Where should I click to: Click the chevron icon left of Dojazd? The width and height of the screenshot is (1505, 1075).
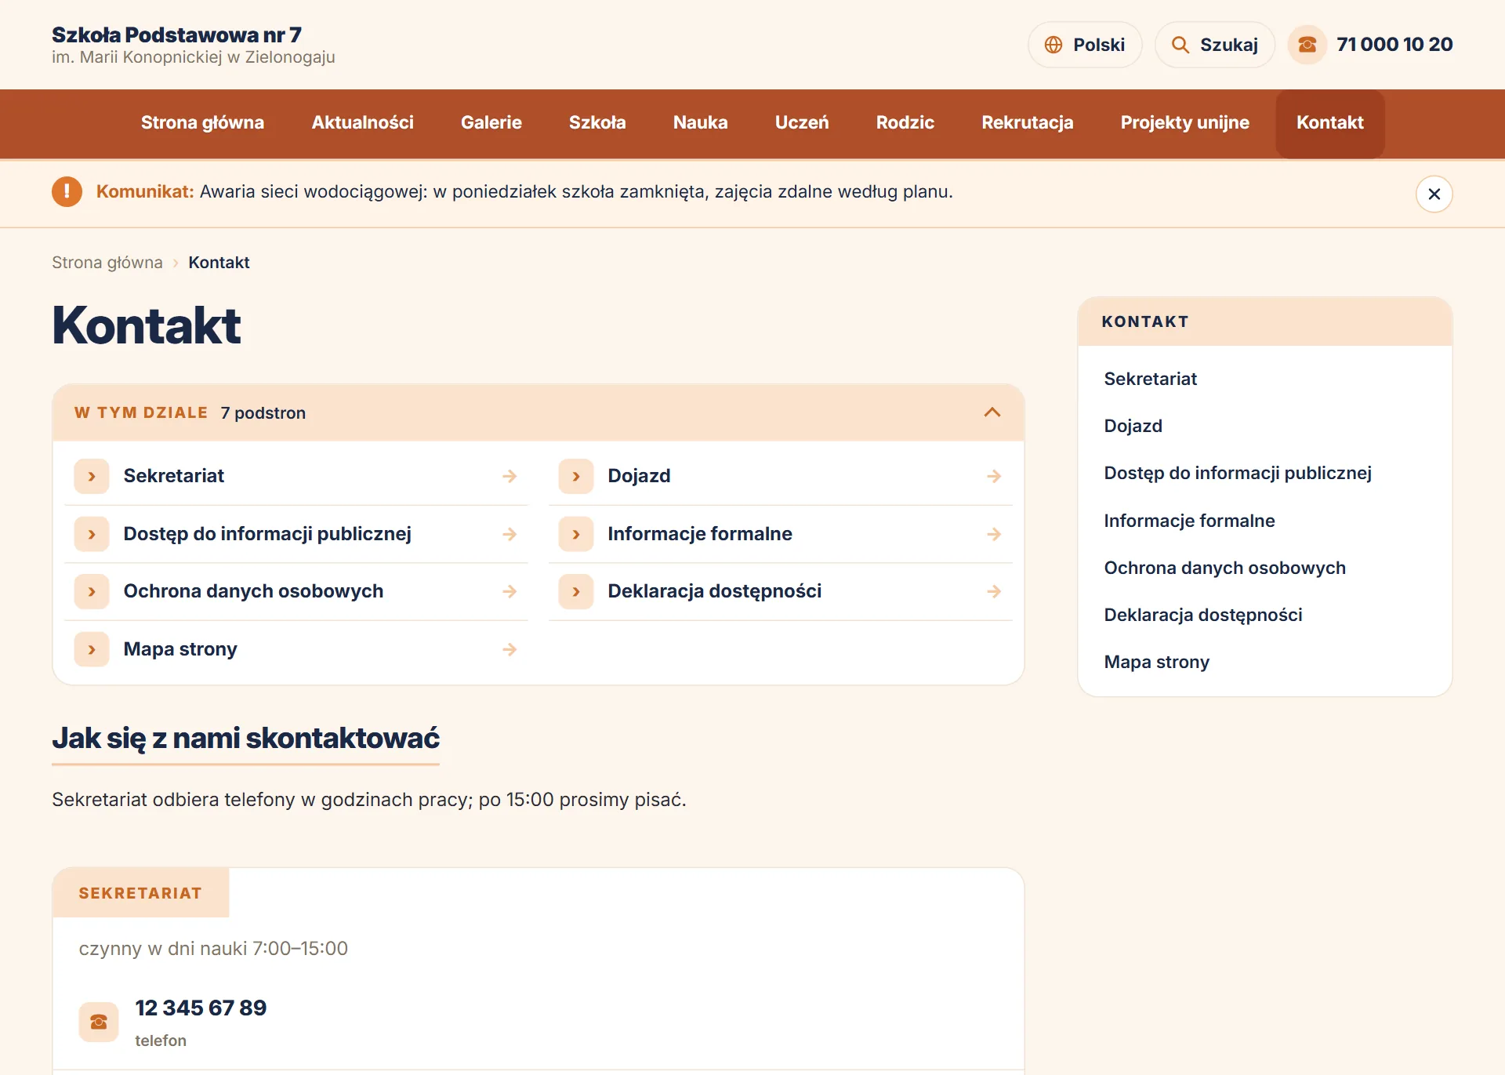click(576, 476)
